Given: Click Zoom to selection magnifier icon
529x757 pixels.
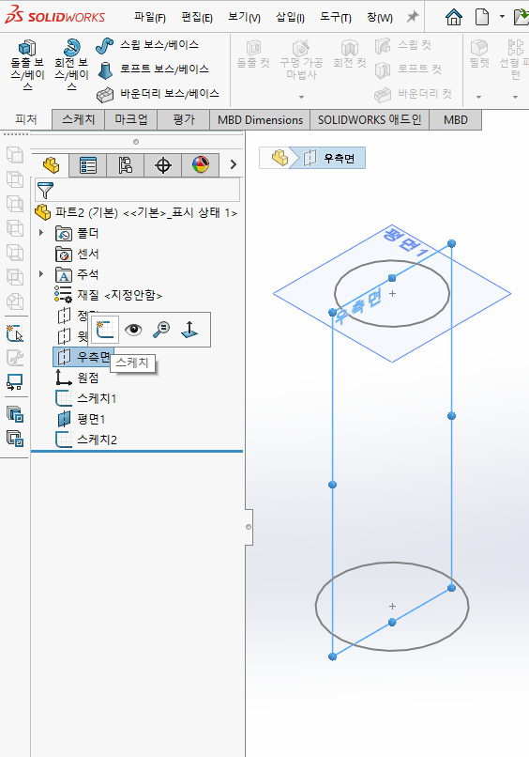Looking at the screenshot, I should pos(161,330).
